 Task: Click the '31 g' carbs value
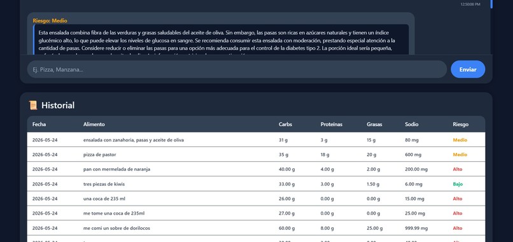click(x=283, y=140)
